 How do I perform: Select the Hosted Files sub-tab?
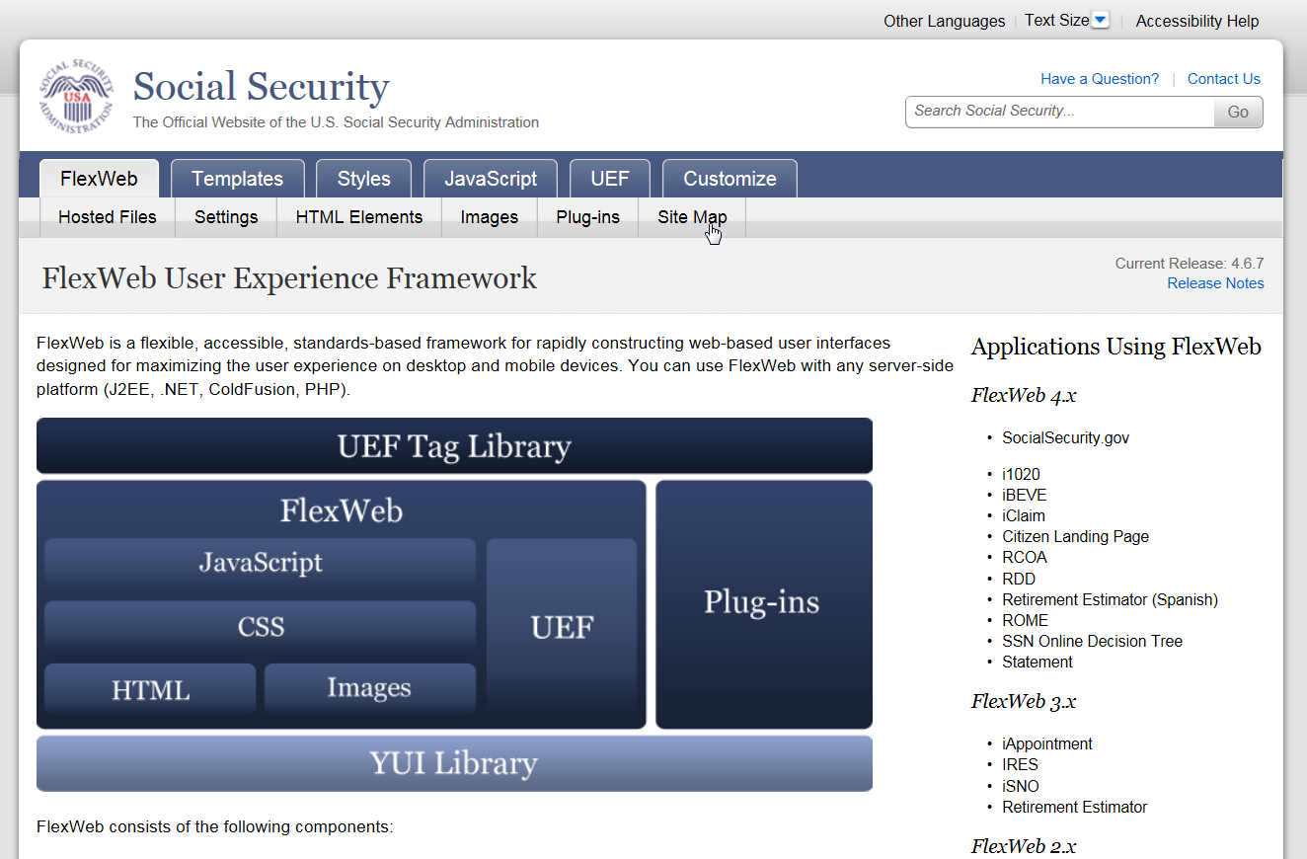107,216
